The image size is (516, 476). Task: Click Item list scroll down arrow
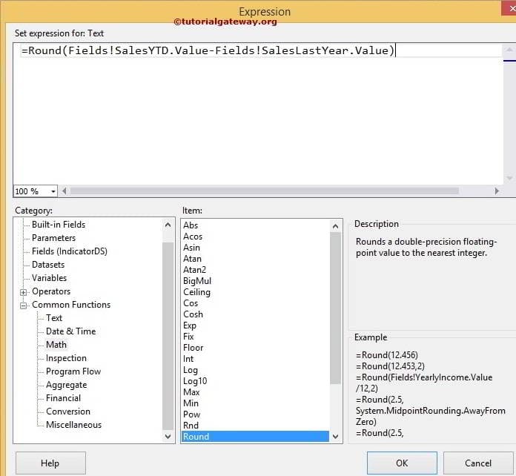pyautogui.click(x=335, y=437)
